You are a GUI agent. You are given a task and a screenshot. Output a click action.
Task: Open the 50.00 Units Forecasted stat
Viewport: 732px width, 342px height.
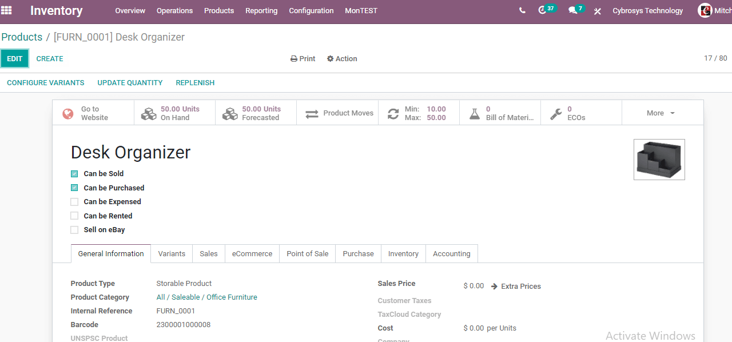pyautogui.click(x=256, y=113)
